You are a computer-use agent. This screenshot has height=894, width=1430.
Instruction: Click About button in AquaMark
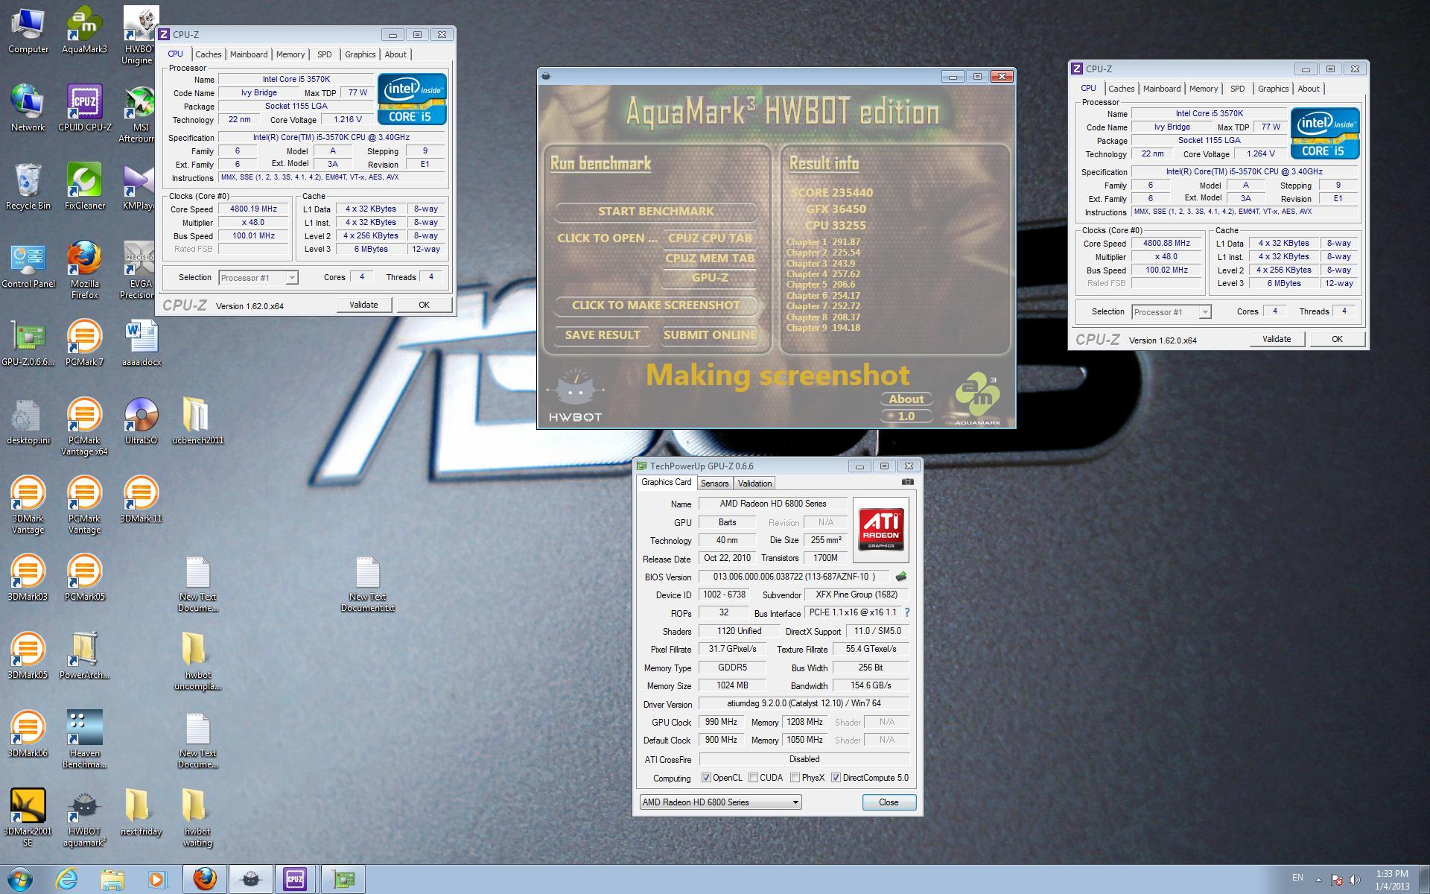click(x=906, y=399)
